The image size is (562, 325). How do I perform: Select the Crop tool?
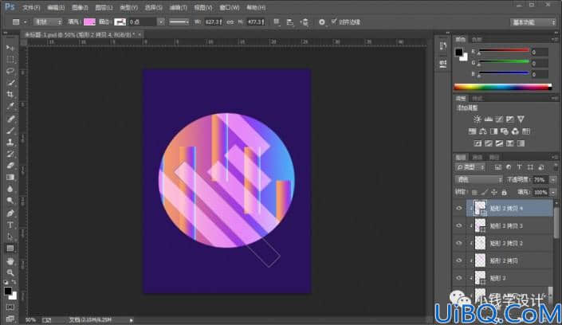(x=10, y=94)
